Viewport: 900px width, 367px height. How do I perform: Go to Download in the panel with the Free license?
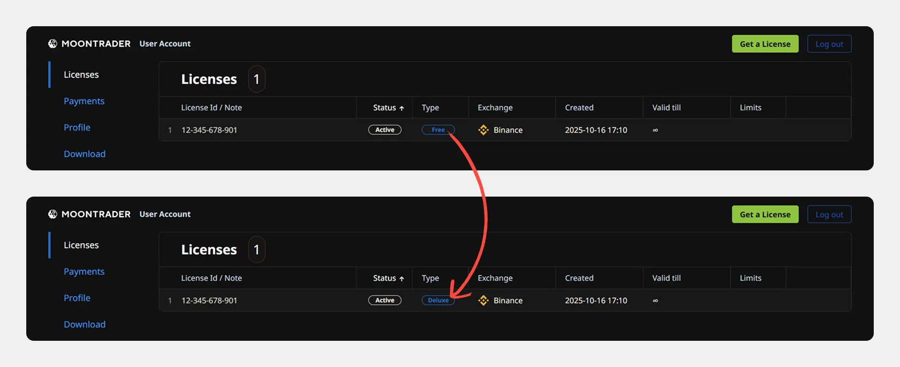click(x=84, y=154)
